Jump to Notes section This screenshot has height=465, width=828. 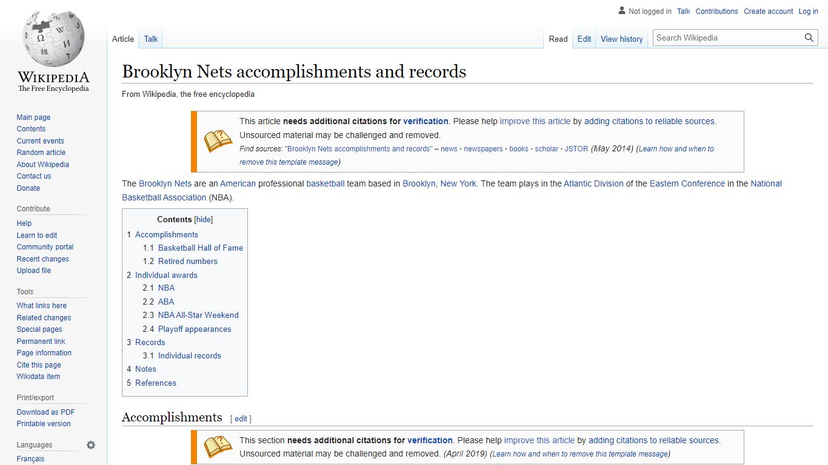(x=145, y=369)
